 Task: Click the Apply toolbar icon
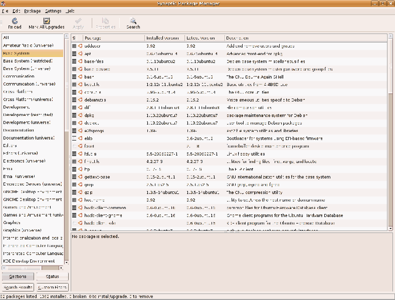click(x=78, y=21)
